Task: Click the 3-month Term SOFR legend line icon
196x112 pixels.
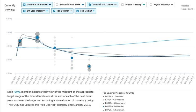Action: click(x=83, y=5)
